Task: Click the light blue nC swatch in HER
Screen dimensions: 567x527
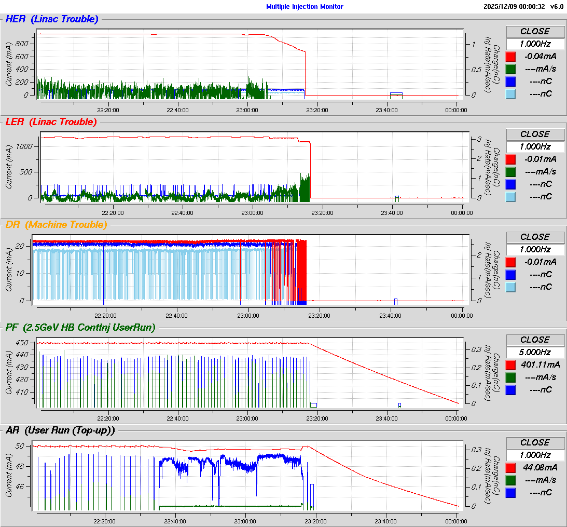Action: (x=510, y=93)
